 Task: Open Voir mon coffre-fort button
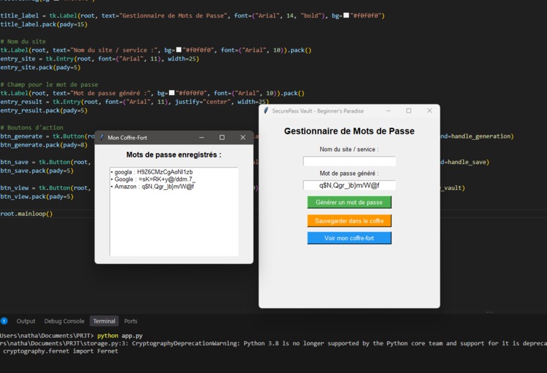click(x=350, y=238)
